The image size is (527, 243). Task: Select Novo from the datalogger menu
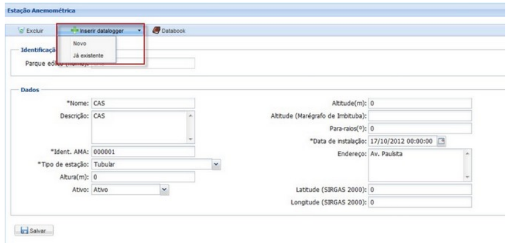pyautogui.click(x=79, y=44)
